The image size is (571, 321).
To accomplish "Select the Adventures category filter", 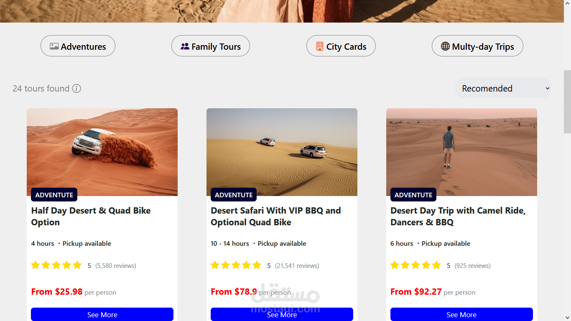I will tap(78, 46).
